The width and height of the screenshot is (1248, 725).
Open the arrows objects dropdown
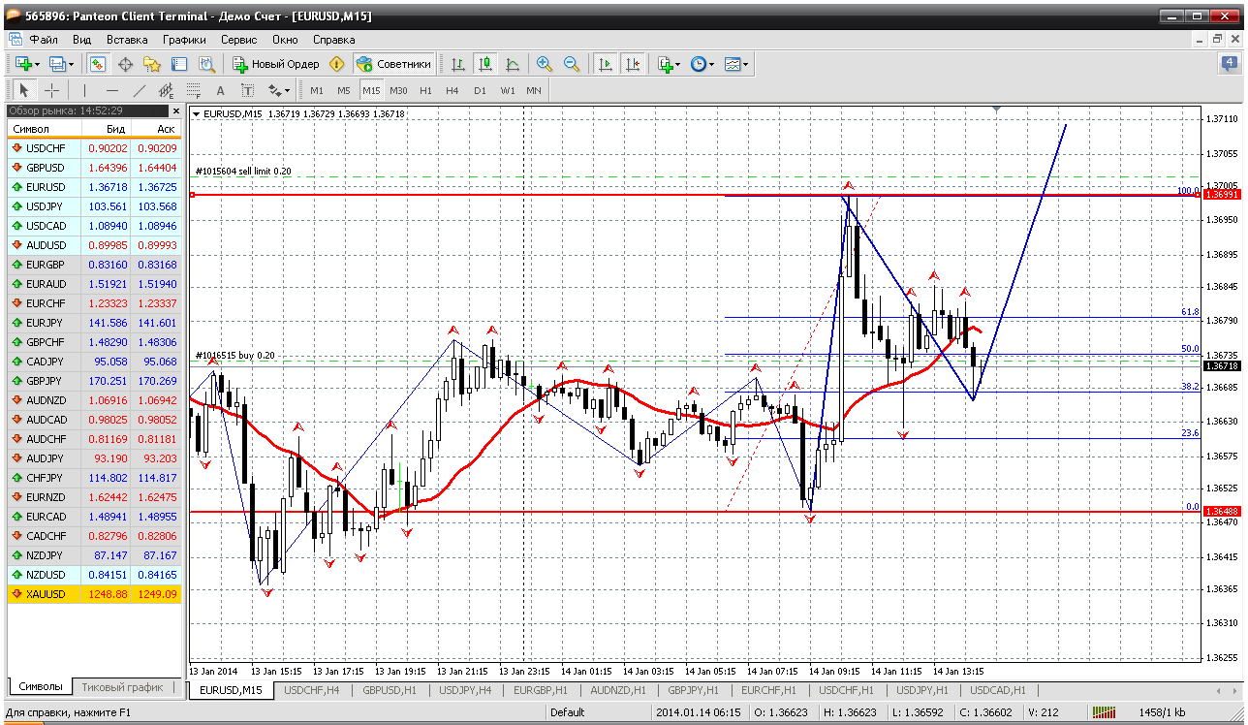coord(279,90)
